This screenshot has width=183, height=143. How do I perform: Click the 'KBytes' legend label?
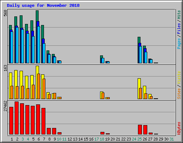[179, 128]
